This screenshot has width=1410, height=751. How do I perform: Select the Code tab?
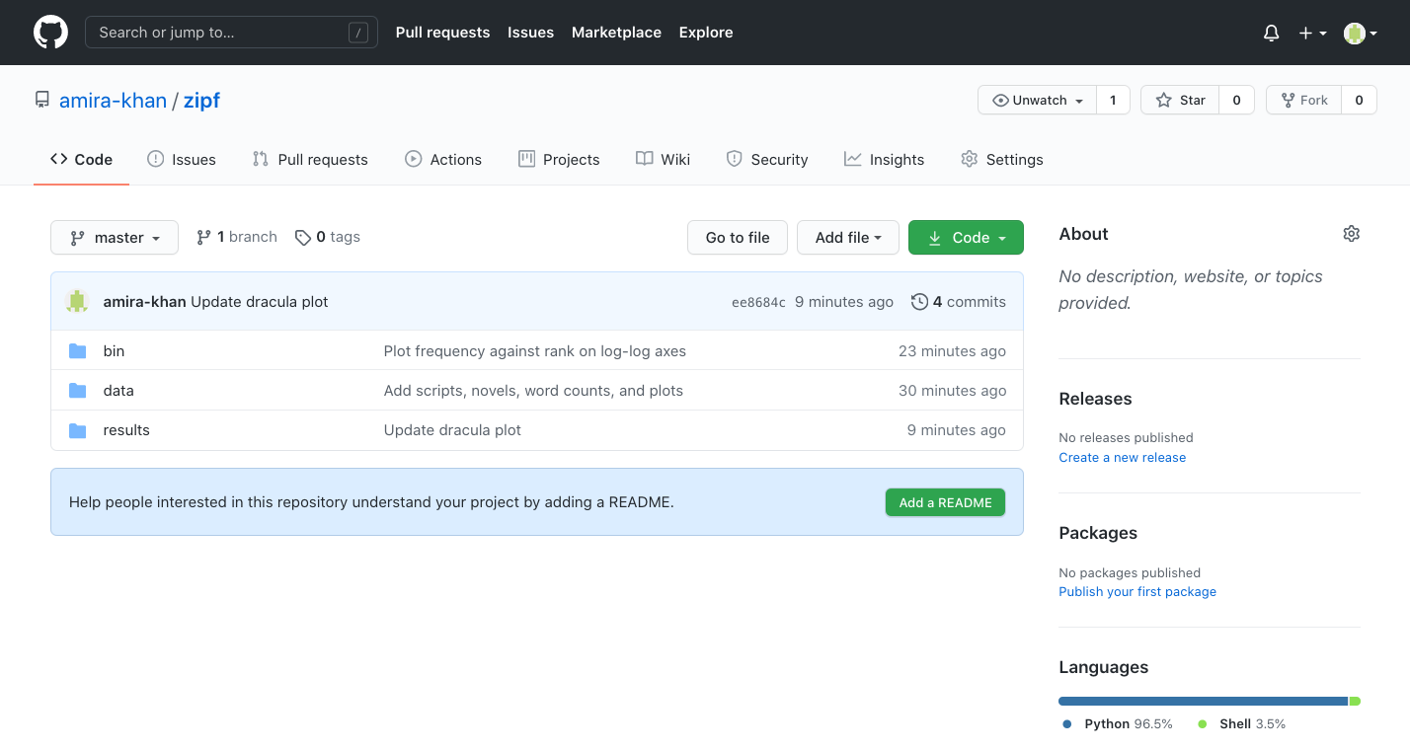tap(81, 159)
